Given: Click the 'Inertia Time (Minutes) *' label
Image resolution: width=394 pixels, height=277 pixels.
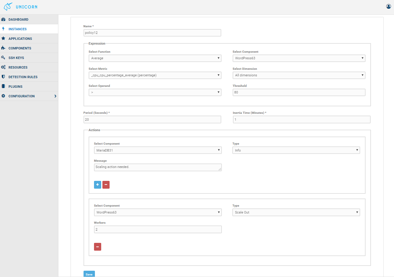Looking at the screenshot, I should tap(250, 113).
